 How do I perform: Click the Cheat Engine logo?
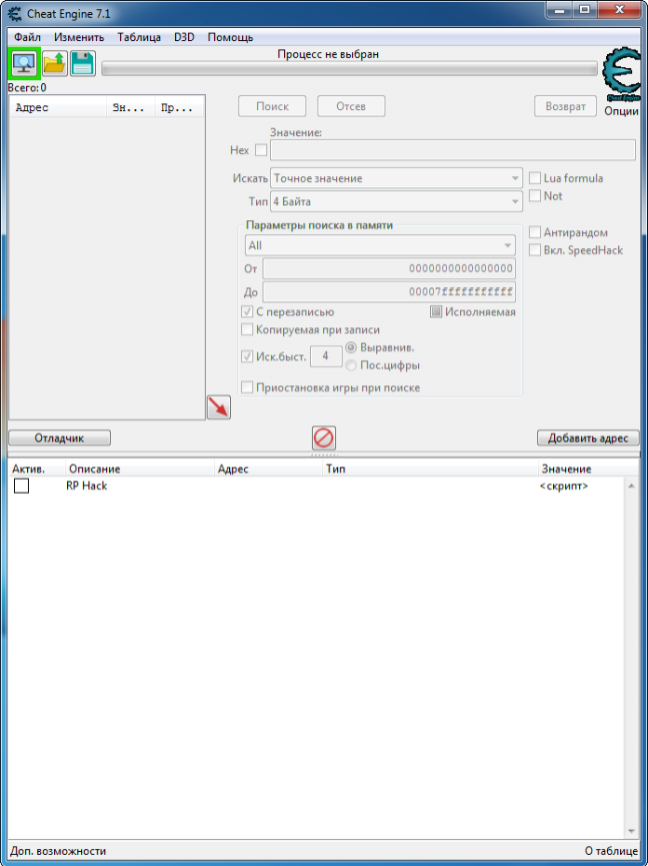pos(622,75)
